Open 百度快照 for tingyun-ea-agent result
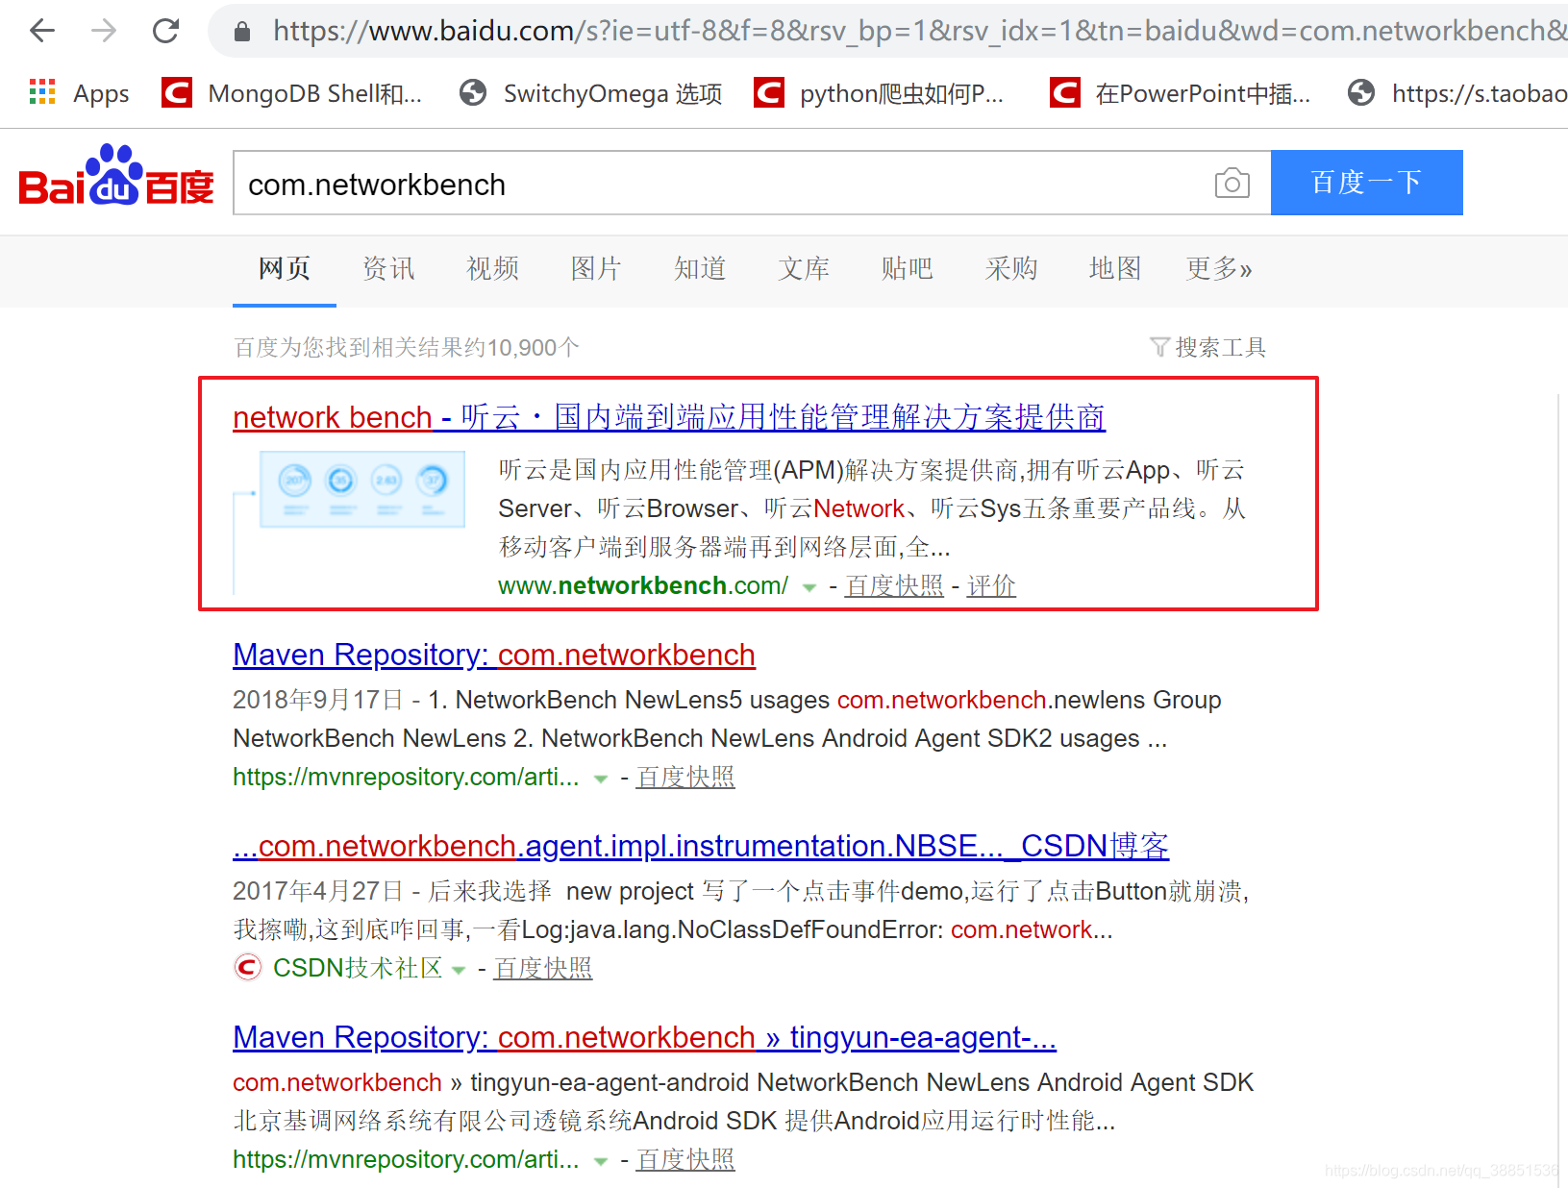1568x1188 pixels. (685, 1159)
